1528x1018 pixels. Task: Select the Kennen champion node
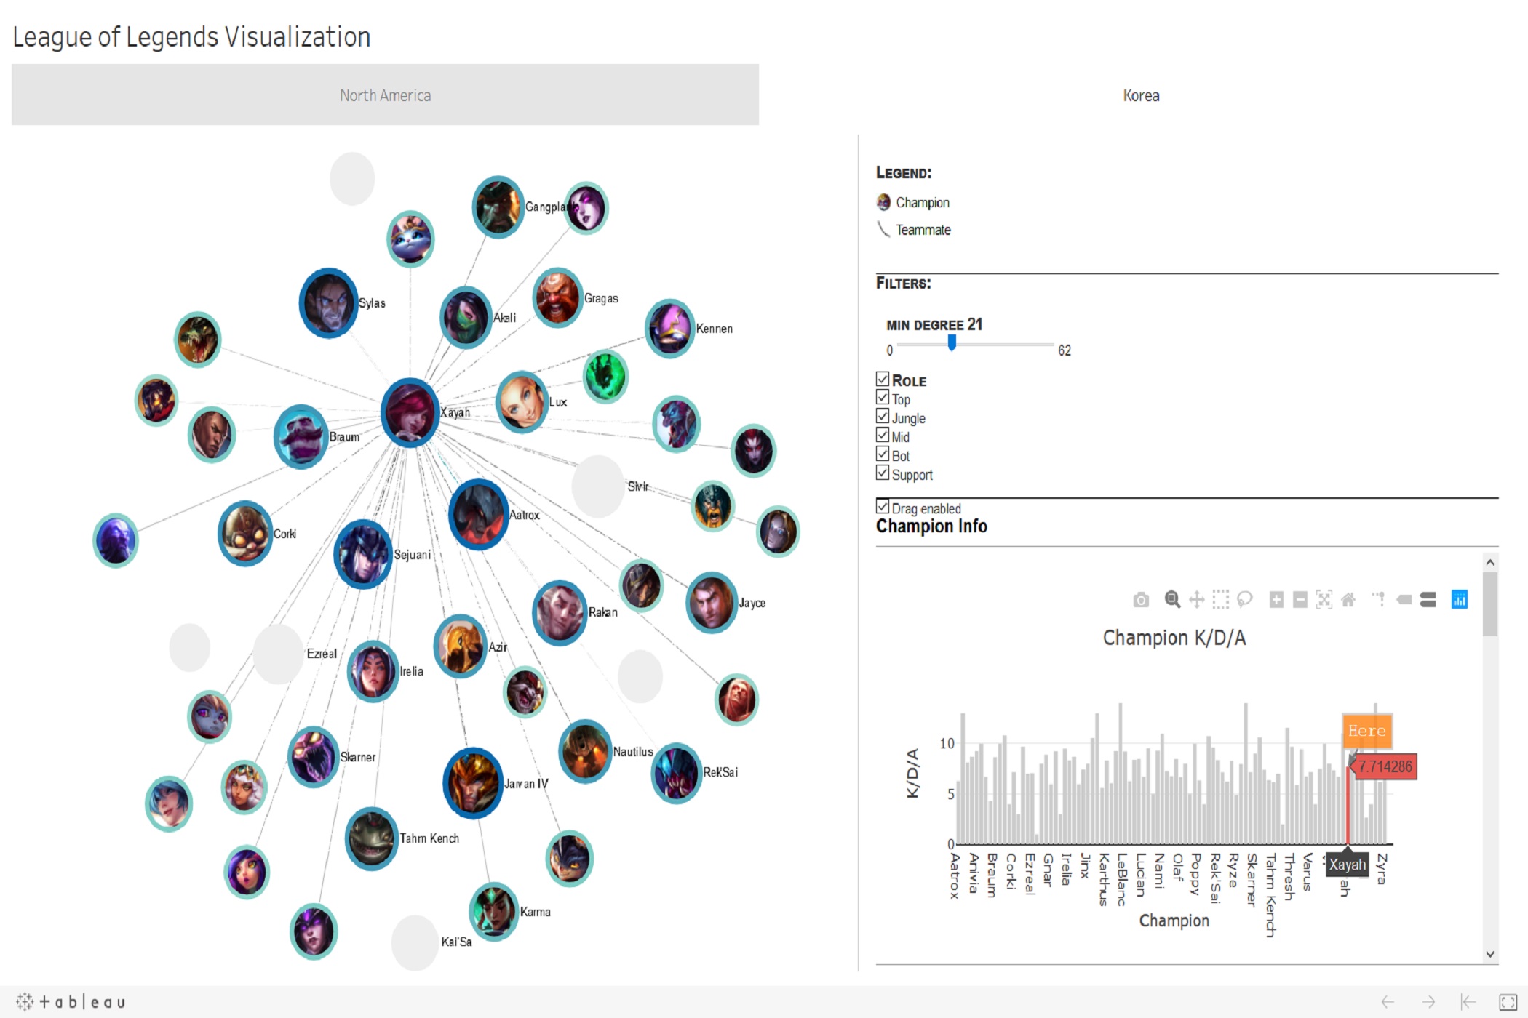click(669, 329)
